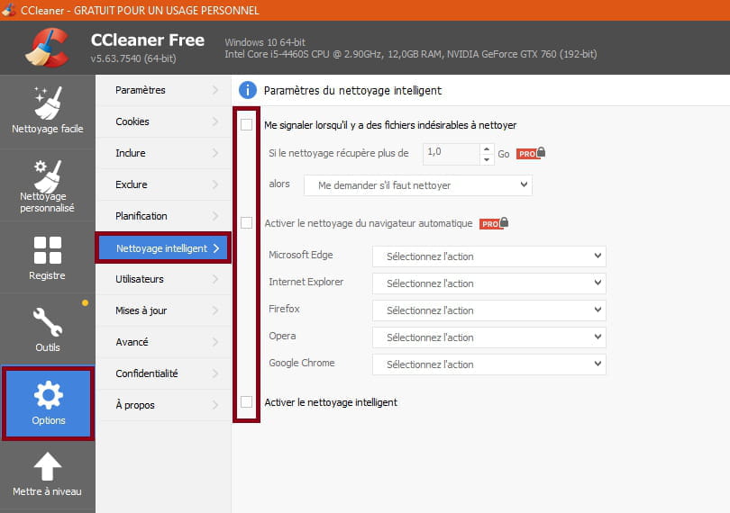The image size is (730, 513).
Task: Select the Options gear icon
Action: [49, 395]
